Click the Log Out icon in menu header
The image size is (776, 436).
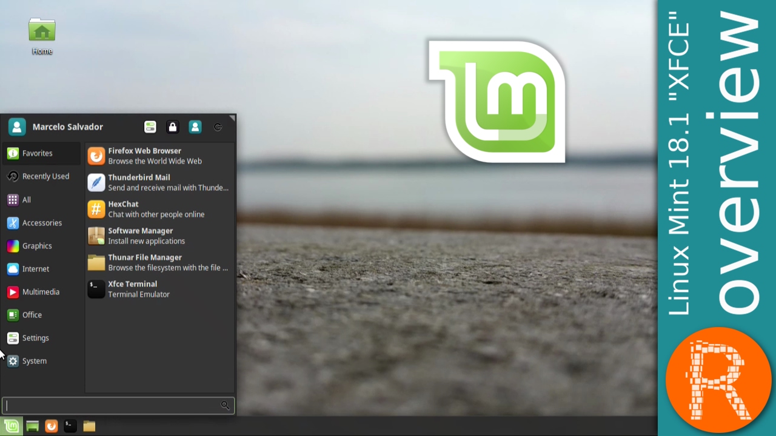(x=218, y=127)
